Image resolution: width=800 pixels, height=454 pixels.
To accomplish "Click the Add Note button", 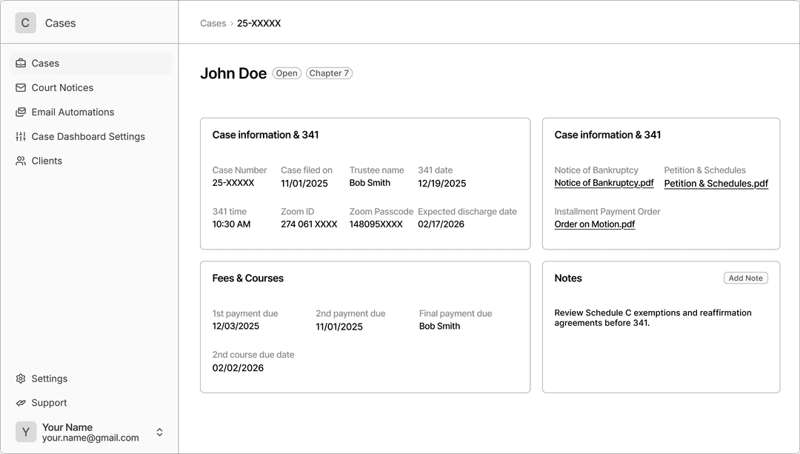I will coord(745,278).
